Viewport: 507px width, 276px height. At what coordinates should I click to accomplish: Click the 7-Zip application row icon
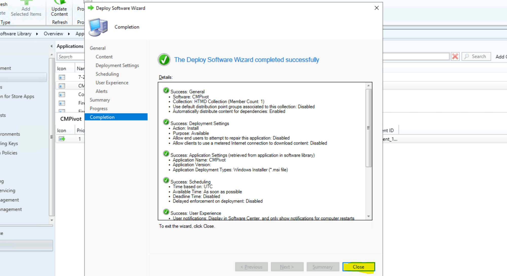(x=62, y=77)
